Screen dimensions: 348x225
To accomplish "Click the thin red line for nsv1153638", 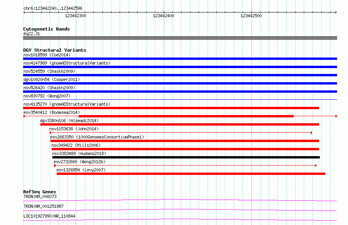I will coord(181,133).
